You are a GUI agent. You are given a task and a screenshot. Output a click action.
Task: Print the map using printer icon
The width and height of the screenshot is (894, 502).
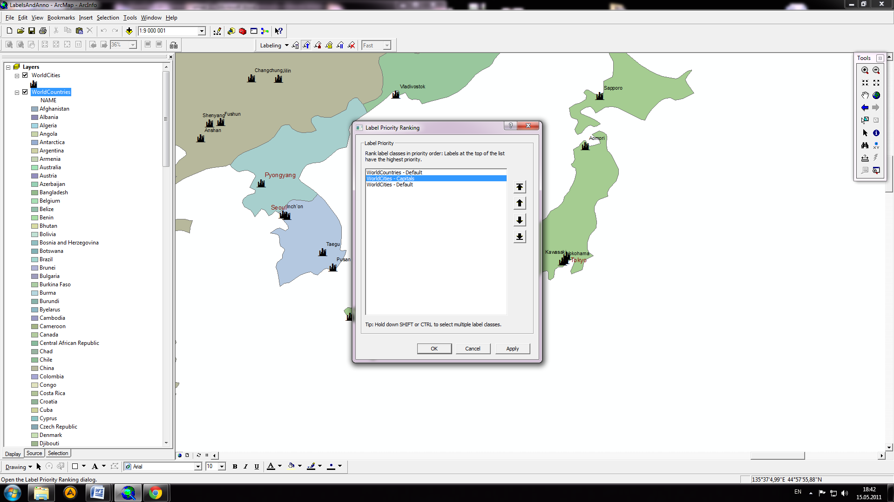tap(43, 31)
